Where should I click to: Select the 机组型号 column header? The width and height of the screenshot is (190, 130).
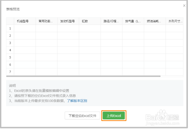click(x=25, y=21)
